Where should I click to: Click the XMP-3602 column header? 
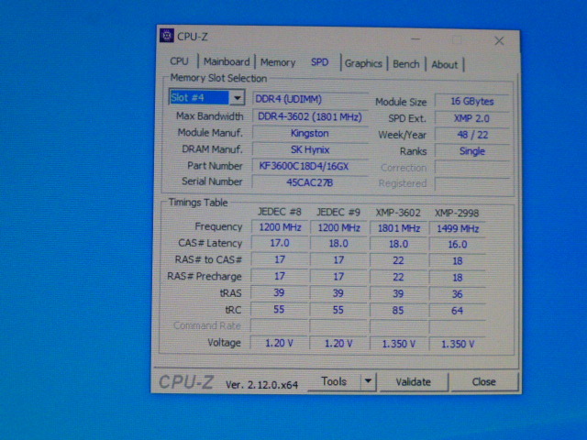click(x=398, y=214)
